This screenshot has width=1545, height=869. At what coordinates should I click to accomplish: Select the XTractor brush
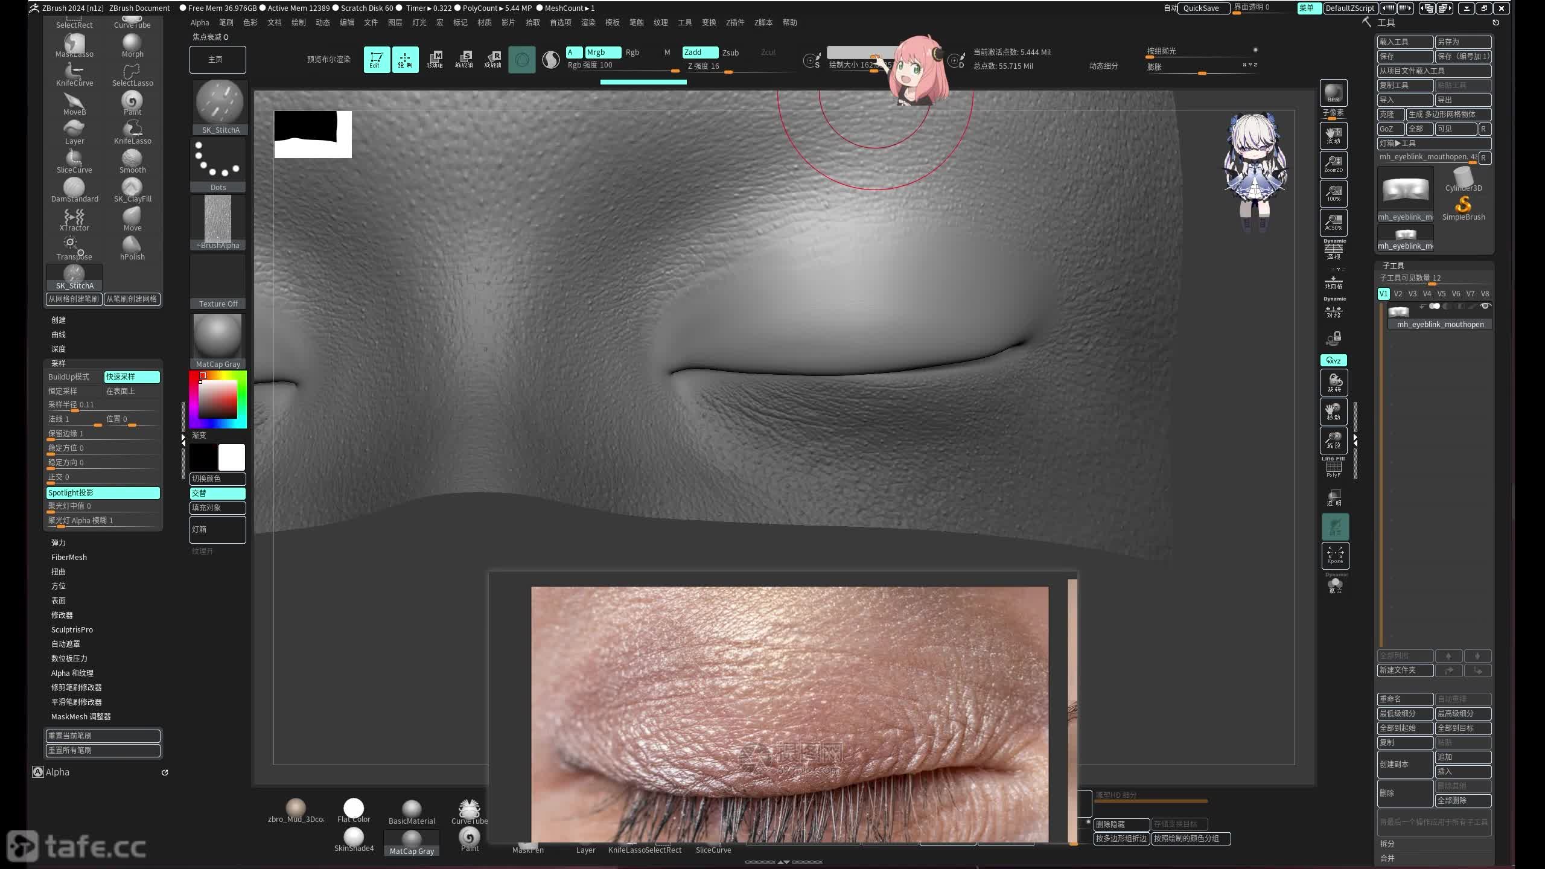pyautogui.click(x=74, y=220)
